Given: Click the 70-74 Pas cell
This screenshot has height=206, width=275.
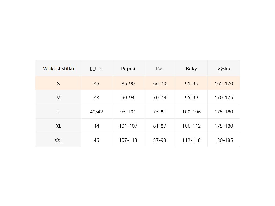Looking at the screenshot, I should coord(160,98).
